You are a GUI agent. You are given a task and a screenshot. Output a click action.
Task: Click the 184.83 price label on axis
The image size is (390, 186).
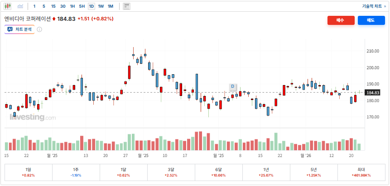372,93
